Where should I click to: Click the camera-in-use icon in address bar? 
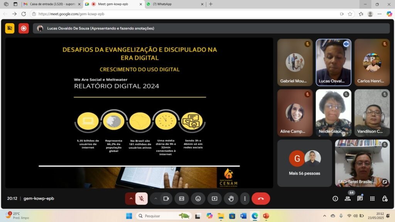(x=342, y=14)
